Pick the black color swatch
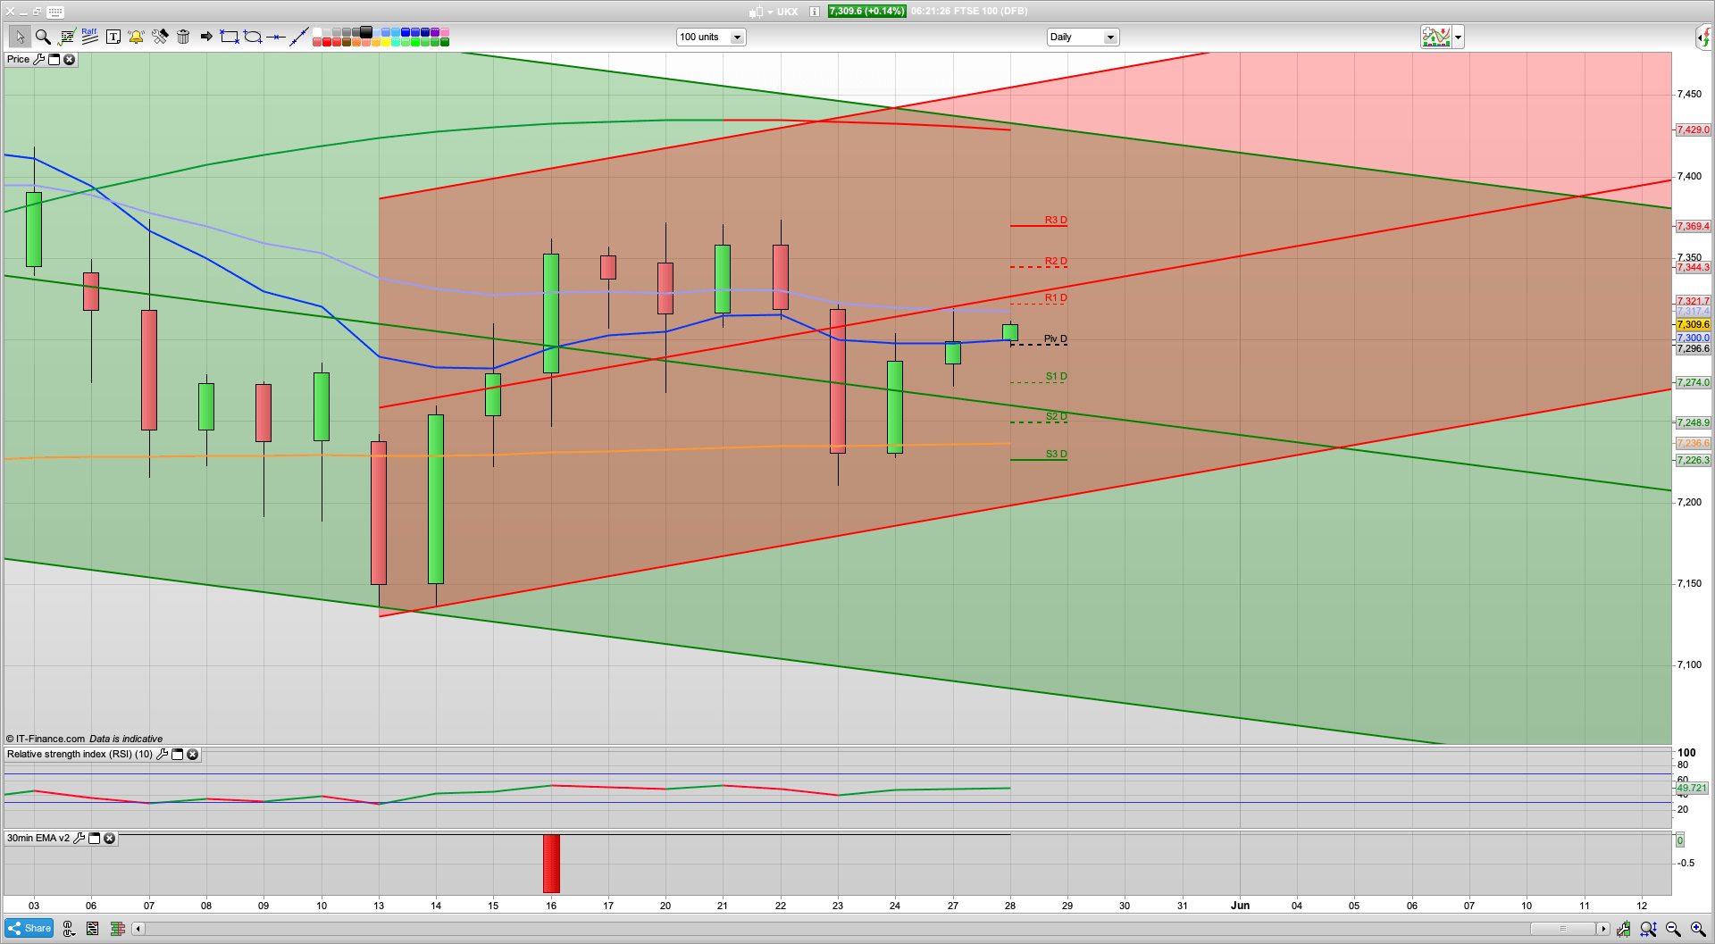Image resolution: width=1715 pixels, height=944 pixels. tap(366, 32)
